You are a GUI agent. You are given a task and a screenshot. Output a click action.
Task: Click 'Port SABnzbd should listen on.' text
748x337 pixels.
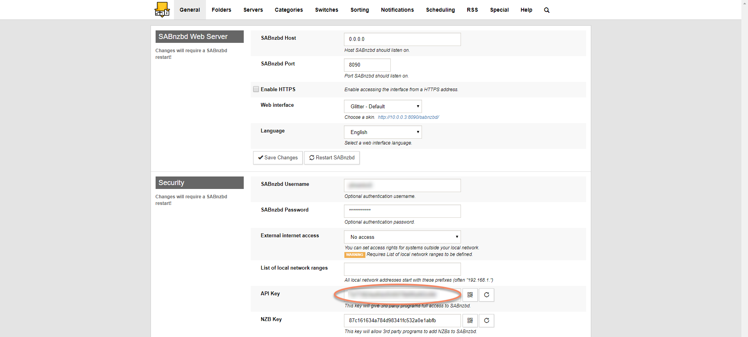click(377, 76)
